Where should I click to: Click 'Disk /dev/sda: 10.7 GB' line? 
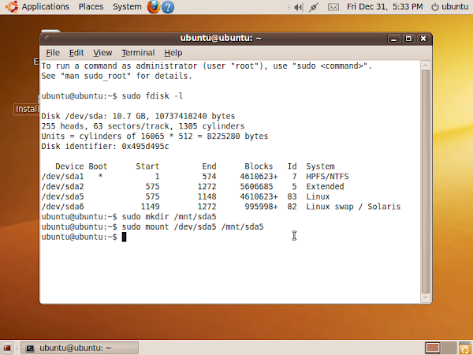pos(138,116)
